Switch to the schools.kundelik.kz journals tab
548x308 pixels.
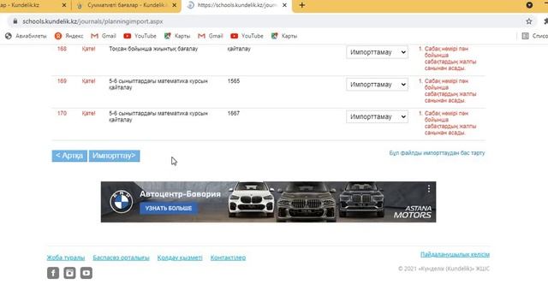point(236,5)
